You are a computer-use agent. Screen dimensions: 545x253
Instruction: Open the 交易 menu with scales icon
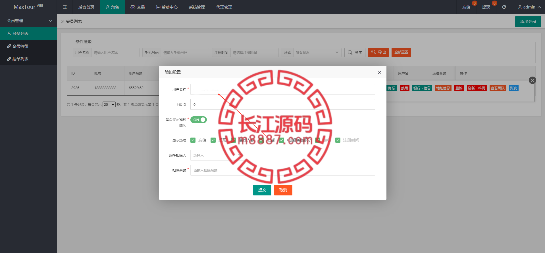[x=138, y=7]
